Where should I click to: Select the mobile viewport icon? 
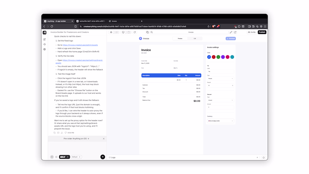129,32
